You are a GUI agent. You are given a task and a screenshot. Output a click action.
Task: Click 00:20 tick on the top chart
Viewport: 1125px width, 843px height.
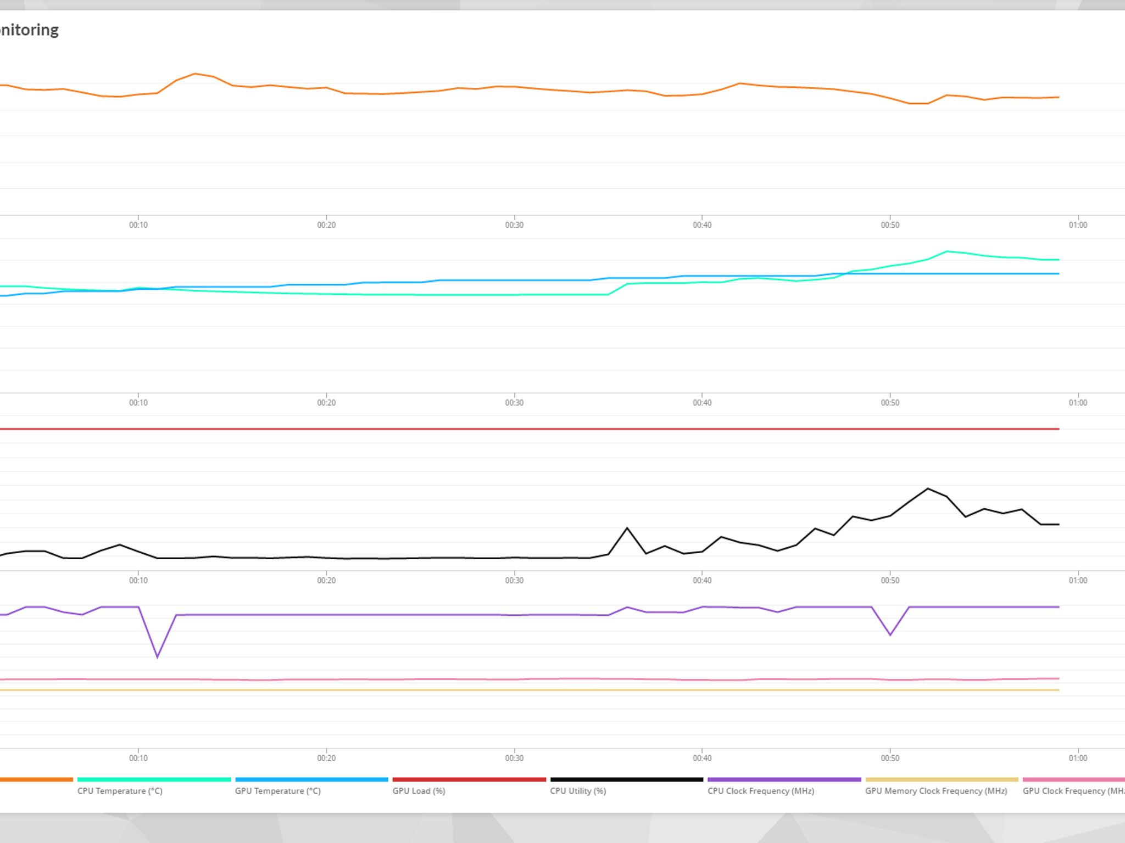tap(326, 225)
